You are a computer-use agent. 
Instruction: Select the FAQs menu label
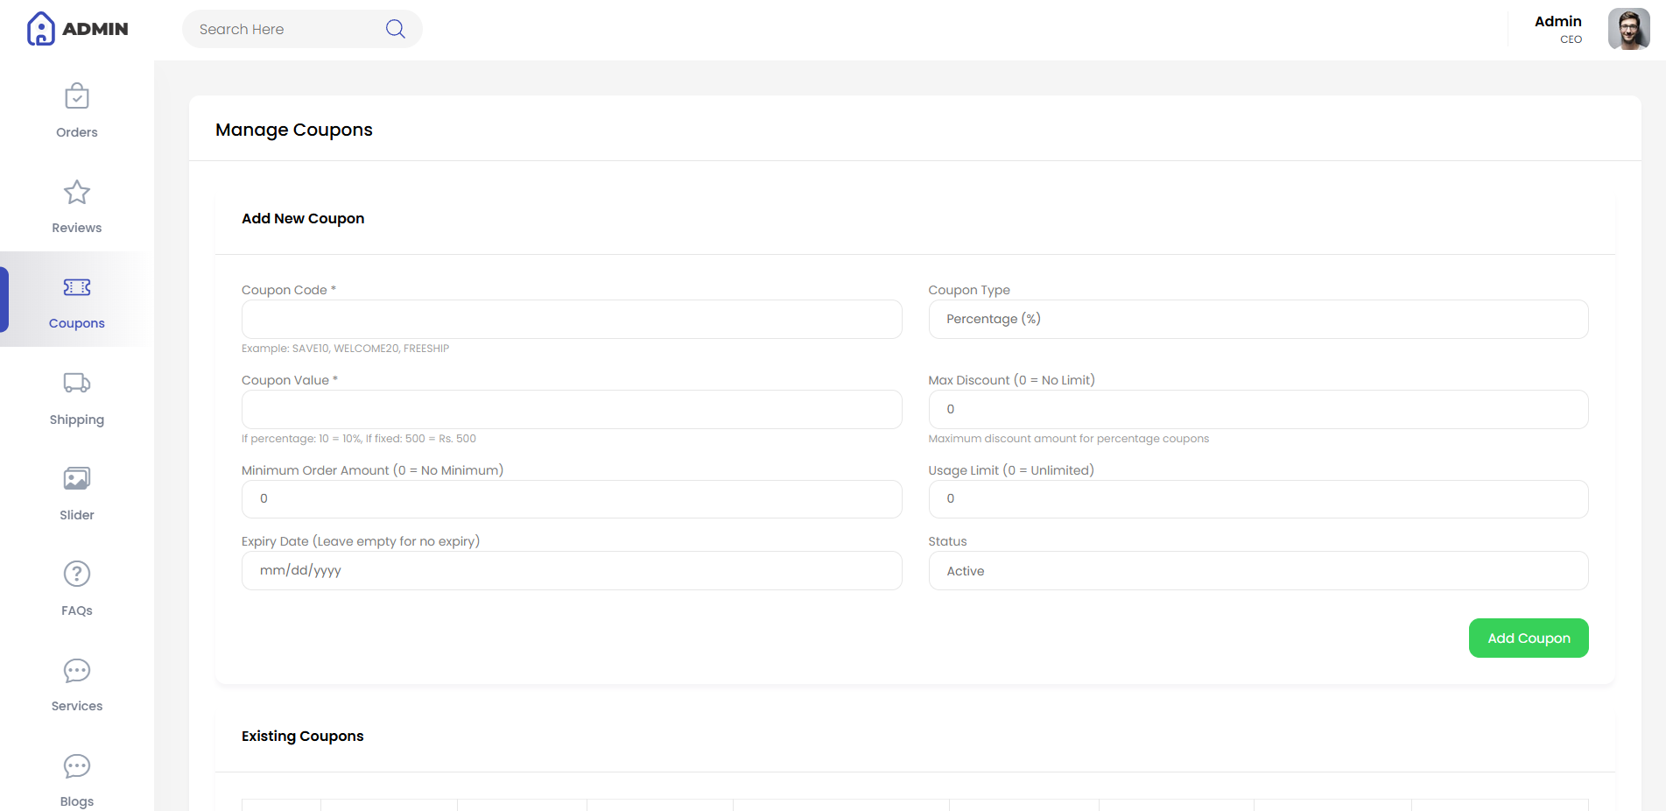77,610
